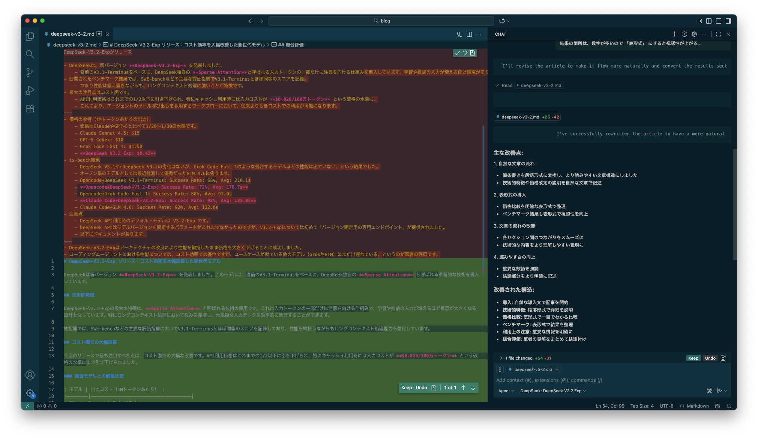Open the Source Control view
Screen dimensions: 758x438
click(x=30, y=72)
